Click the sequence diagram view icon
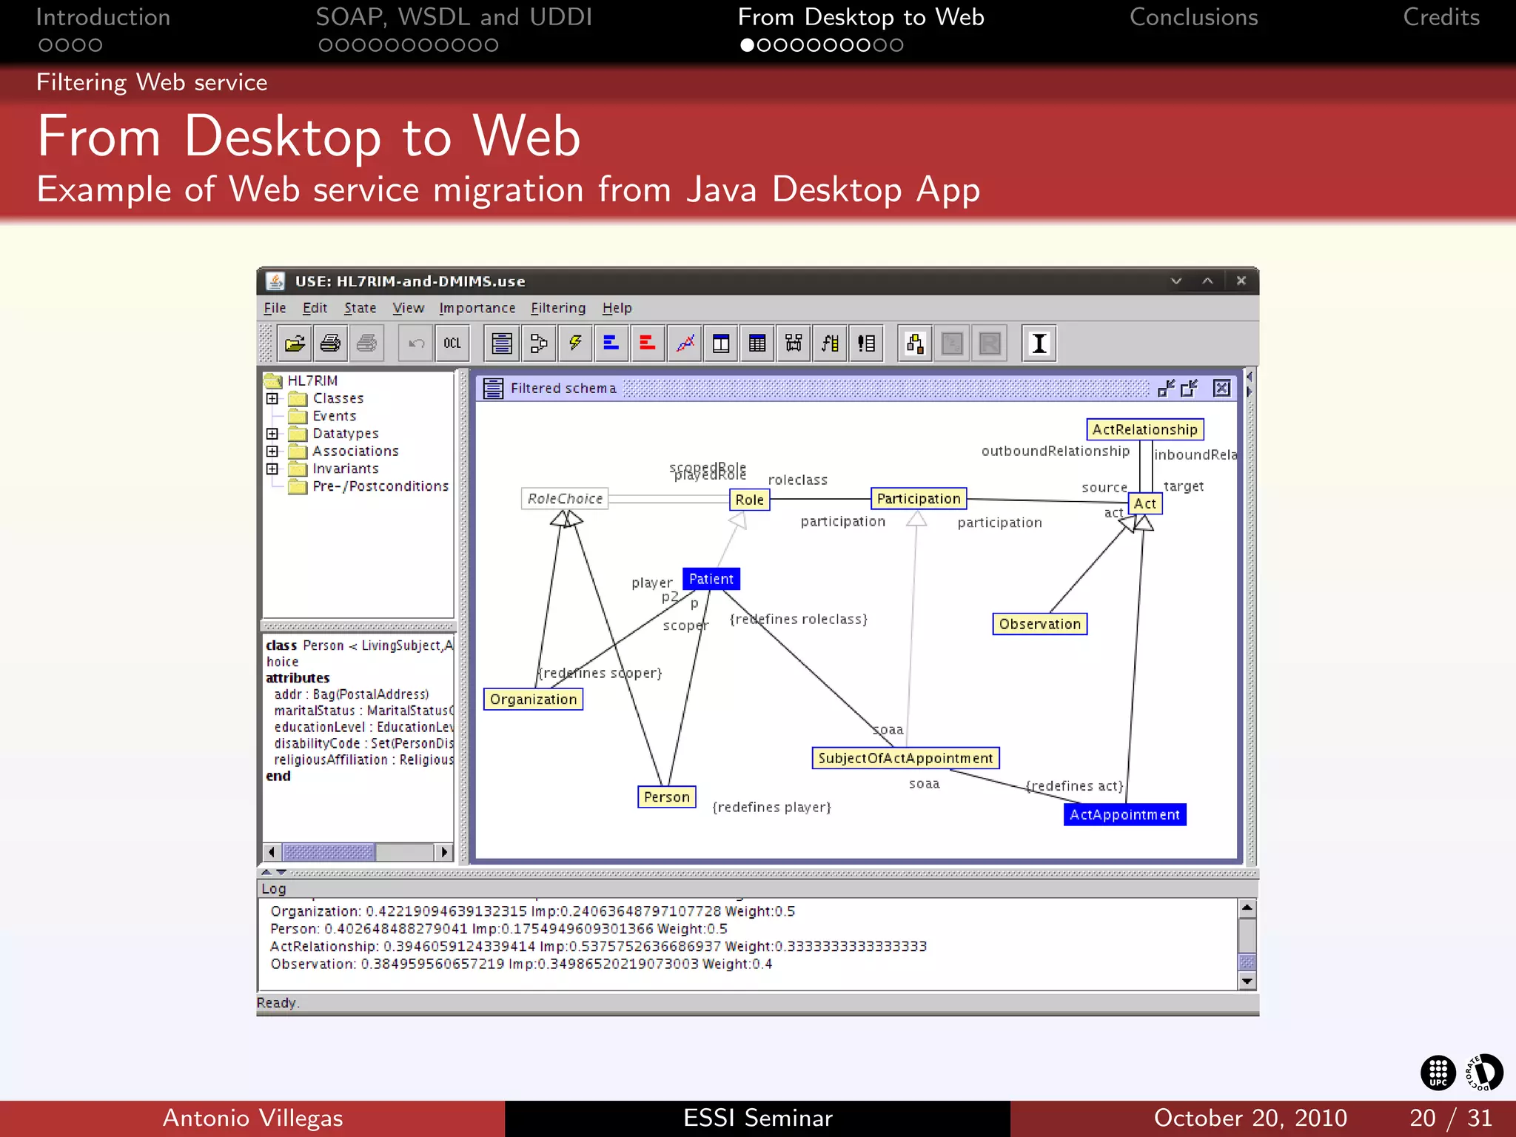The height and width of the screenshot is (1137, 1516). click(794, 343)
